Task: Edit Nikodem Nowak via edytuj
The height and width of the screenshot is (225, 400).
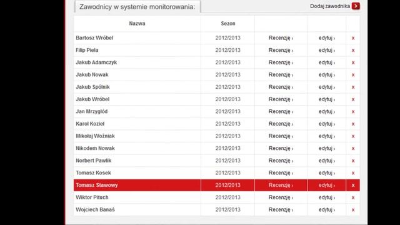Action: (327, 148)
